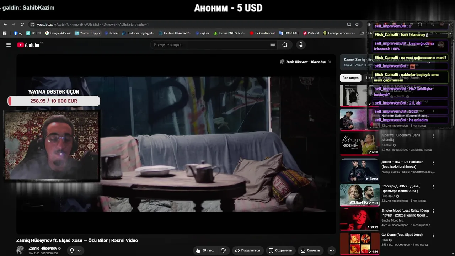455x256 pixels.
Task: Select the 'Все видео' filter chip
Action: [x=350, y=78]
